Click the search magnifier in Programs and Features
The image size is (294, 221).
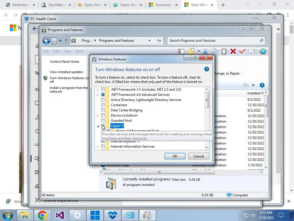261,40
